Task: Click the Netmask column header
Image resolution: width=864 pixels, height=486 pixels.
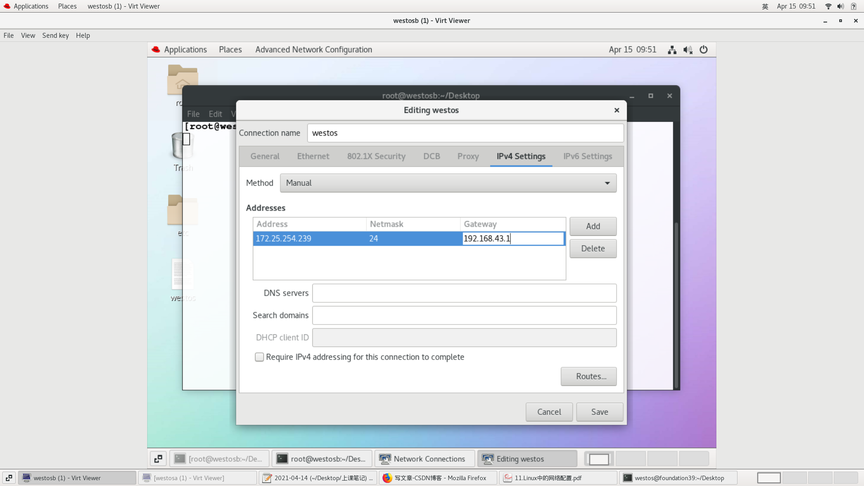Action: coord(413,224)
